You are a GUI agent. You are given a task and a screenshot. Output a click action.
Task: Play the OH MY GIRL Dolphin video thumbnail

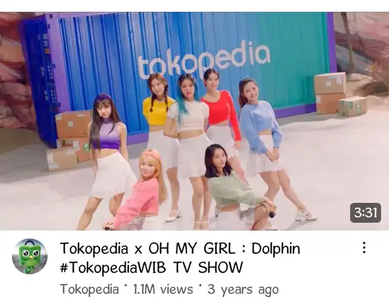click(194, 121)
